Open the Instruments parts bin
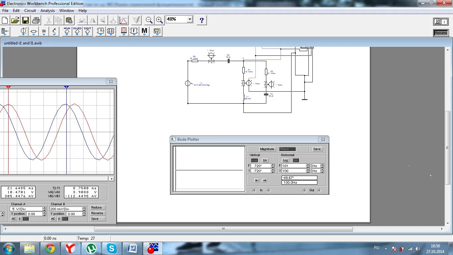This screenshot has width=453, height=255. tap(157, 32)
